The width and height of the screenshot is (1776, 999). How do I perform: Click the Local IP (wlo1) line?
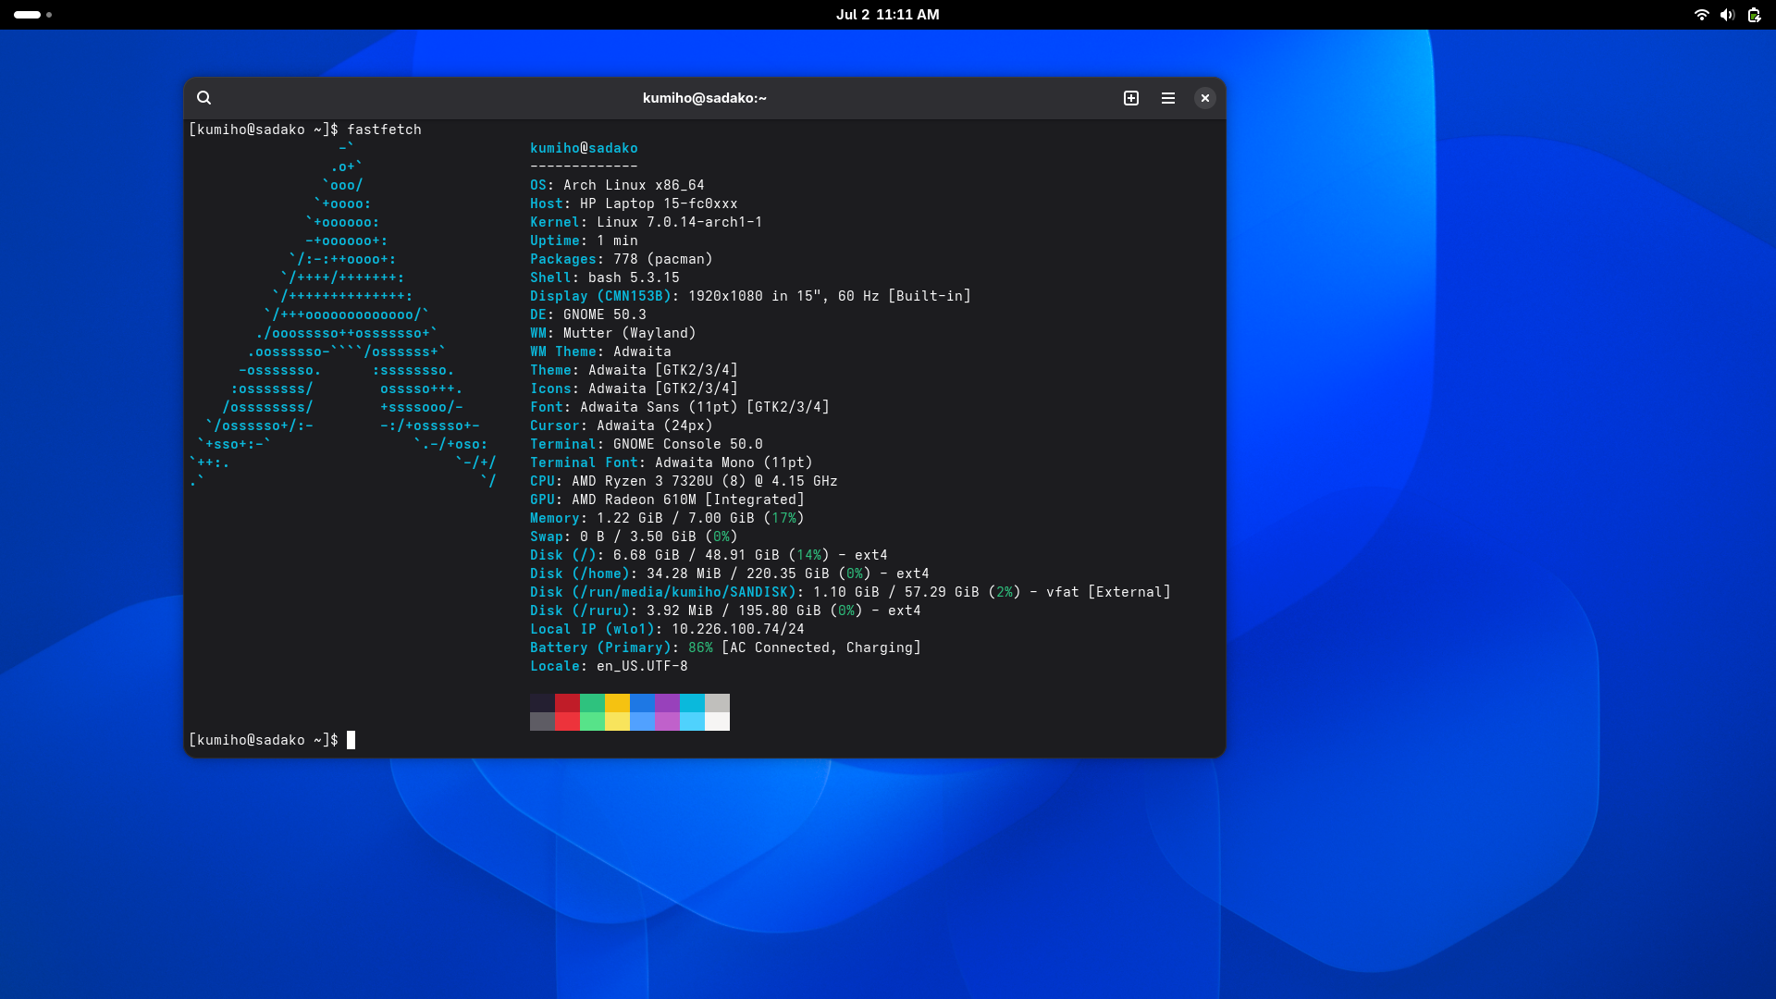click(x=667, y=629)
